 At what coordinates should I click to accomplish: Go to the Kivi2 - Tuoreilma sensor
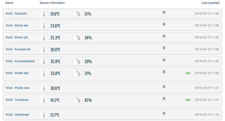[x=17, y=100]
